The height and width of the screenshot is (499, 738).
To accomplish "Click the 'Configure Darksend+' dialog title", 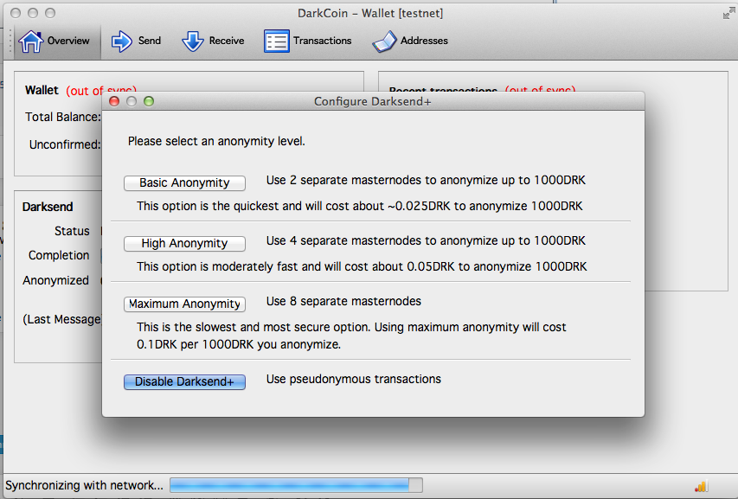I will (373, 102).
